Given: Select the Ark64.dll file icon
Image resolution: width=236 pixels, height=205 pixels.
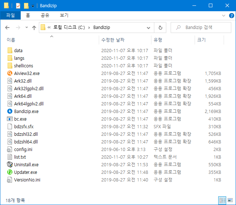Looking at the screenshot, I should [x=10, y=96].
